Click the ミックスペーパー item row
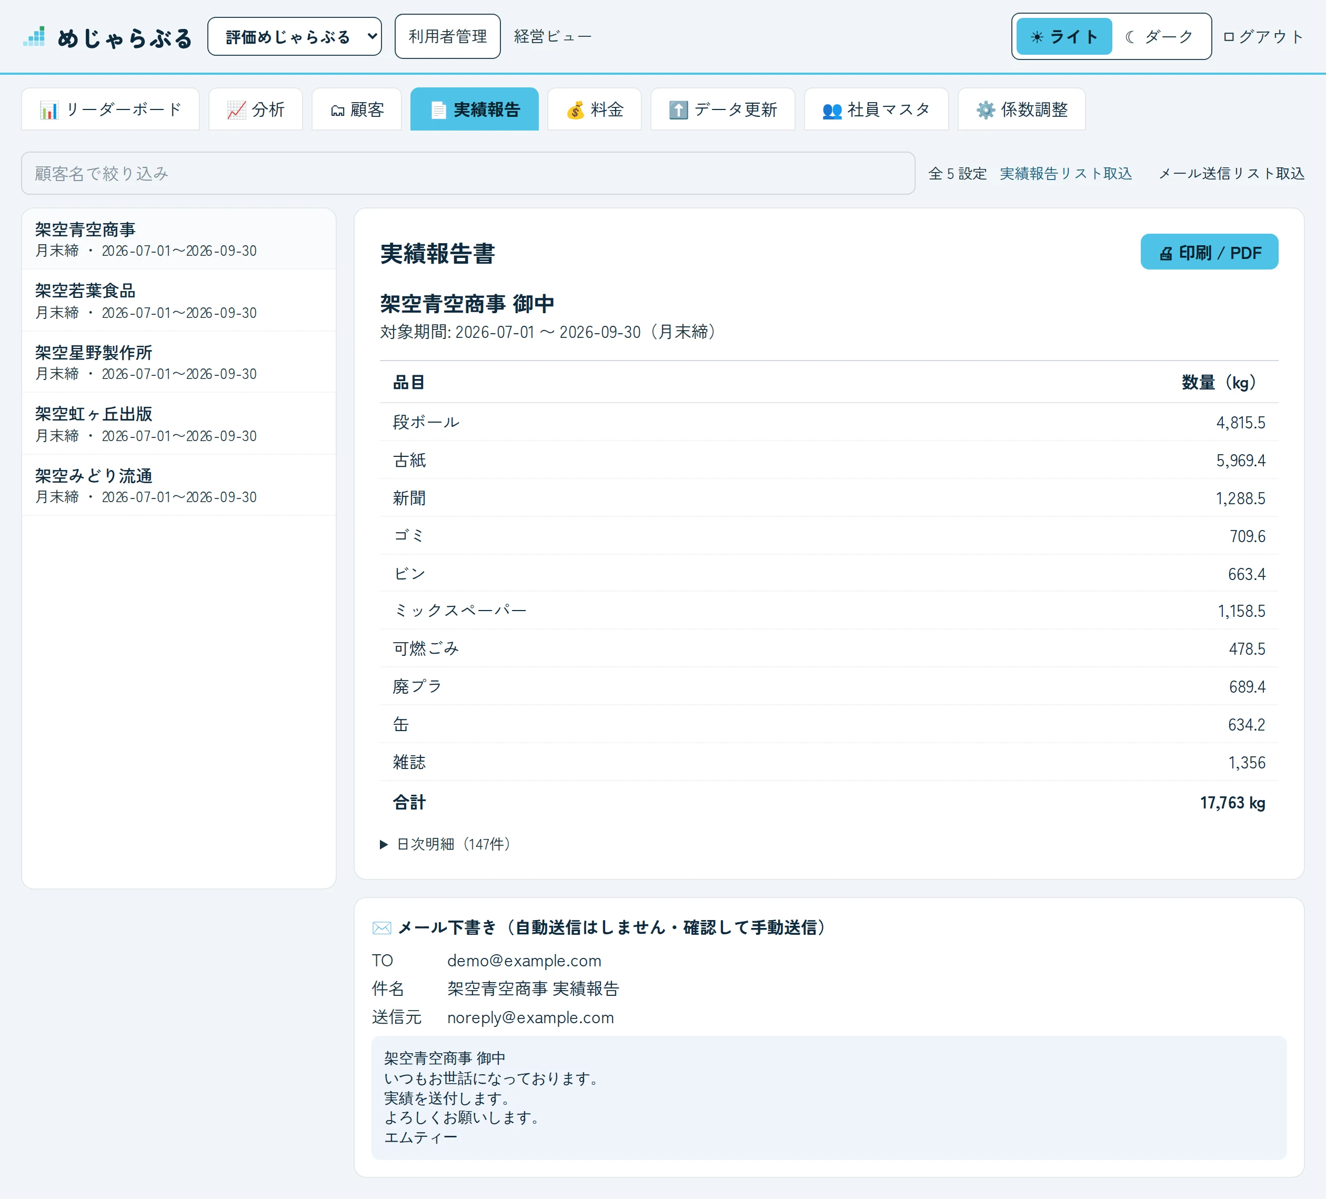 (x=829, y=611)
